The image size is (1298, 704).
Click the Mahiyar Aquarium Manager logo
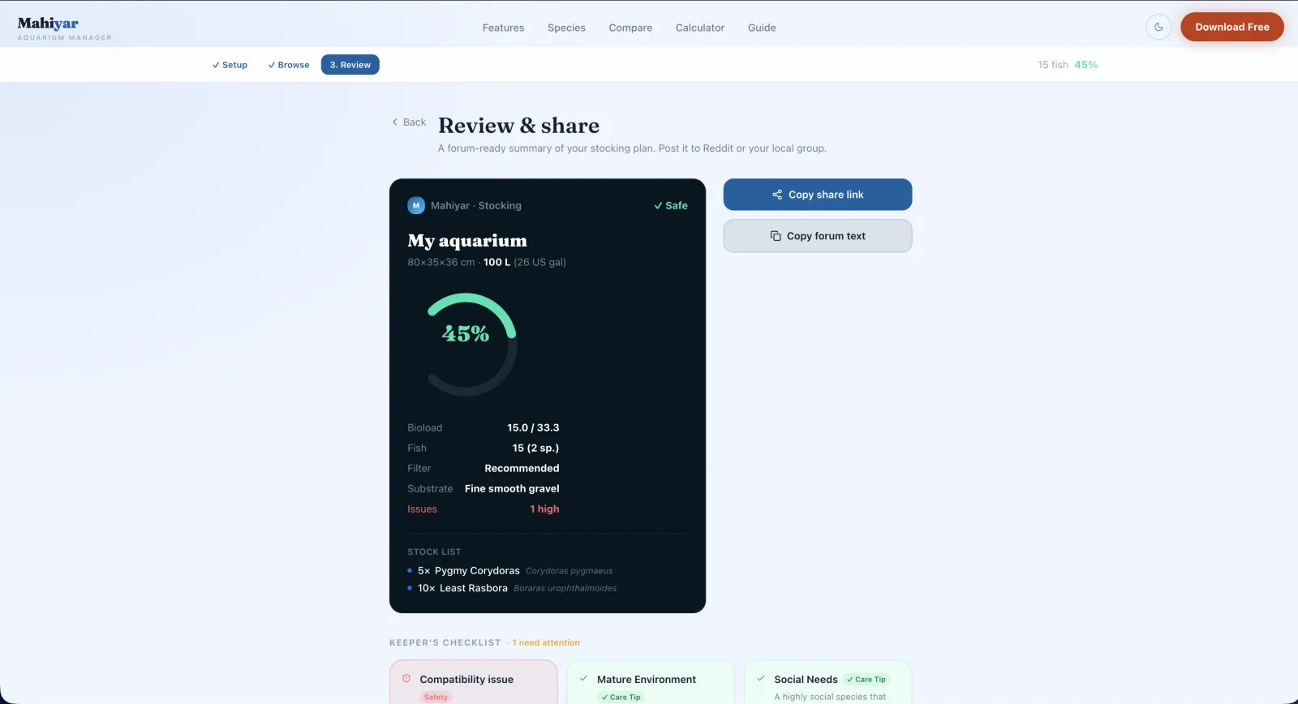click(64, 28)
